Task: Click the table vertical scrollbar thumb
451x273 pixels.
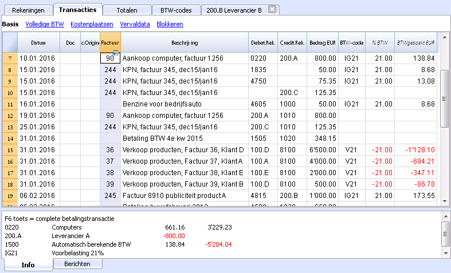Action: click(445, 98)
